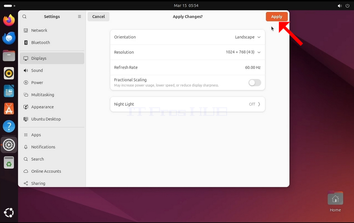Open the Help app from the dock
The height and width of the screenshot is (223, 354).
9,126
